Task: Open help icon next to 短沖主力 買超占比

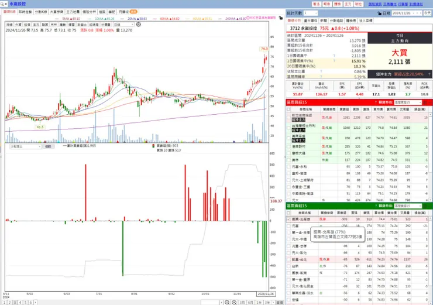Action: point(429,74)
